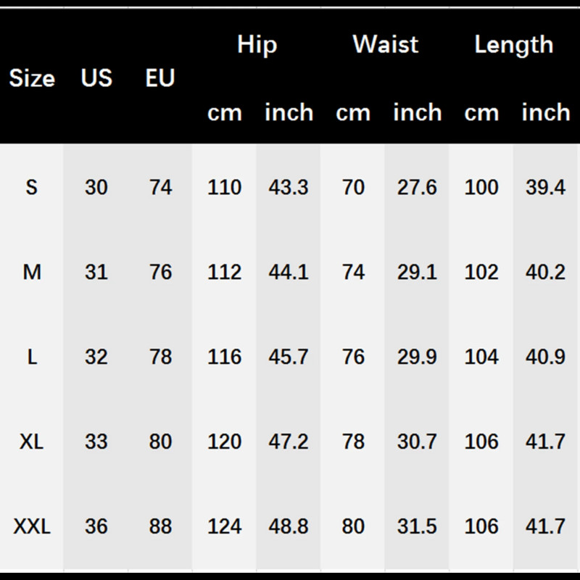Click length value 102 cm
Viewport: 580px width, 580px height.
481,273
